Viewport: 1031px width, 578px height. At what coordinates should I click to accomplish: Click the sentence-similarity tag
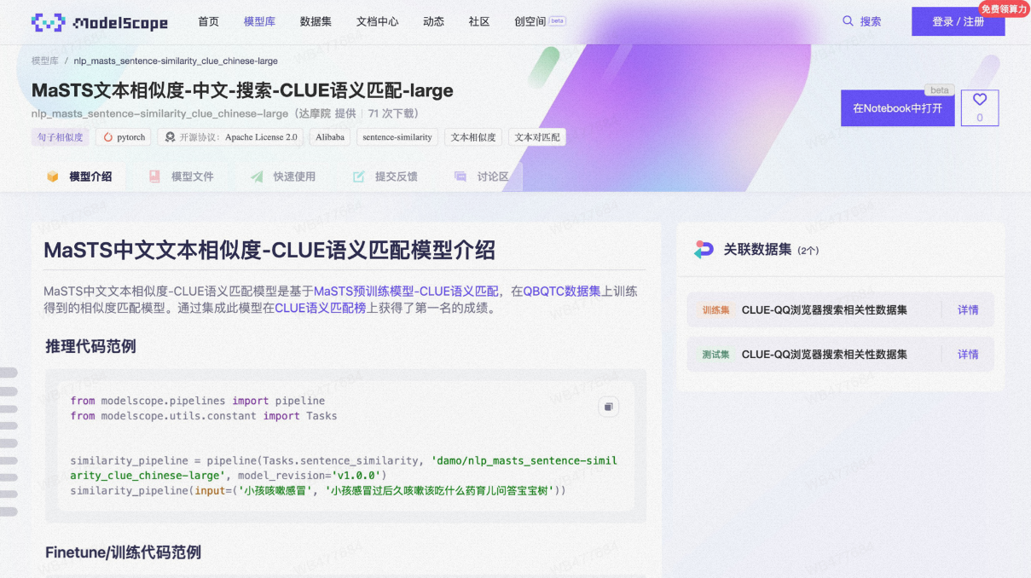(x=397, y=137)
